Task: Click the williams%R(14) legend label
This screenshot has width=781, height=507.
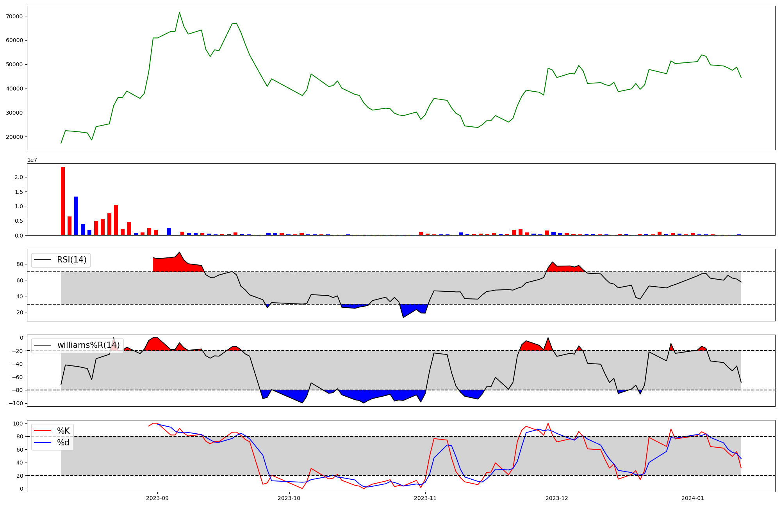Action: click(88, 346)
